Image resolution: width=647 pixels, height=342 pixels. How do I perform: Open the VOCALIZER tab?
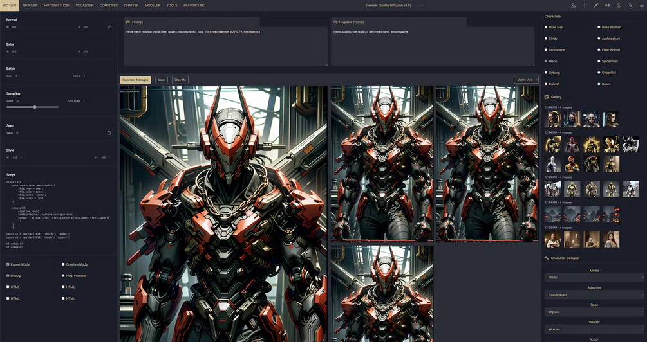click(84, 5)
